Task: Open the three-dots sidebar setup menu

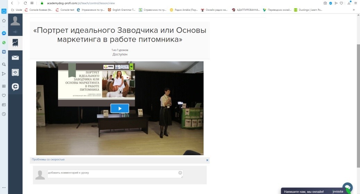Action: tap(4, 187)
